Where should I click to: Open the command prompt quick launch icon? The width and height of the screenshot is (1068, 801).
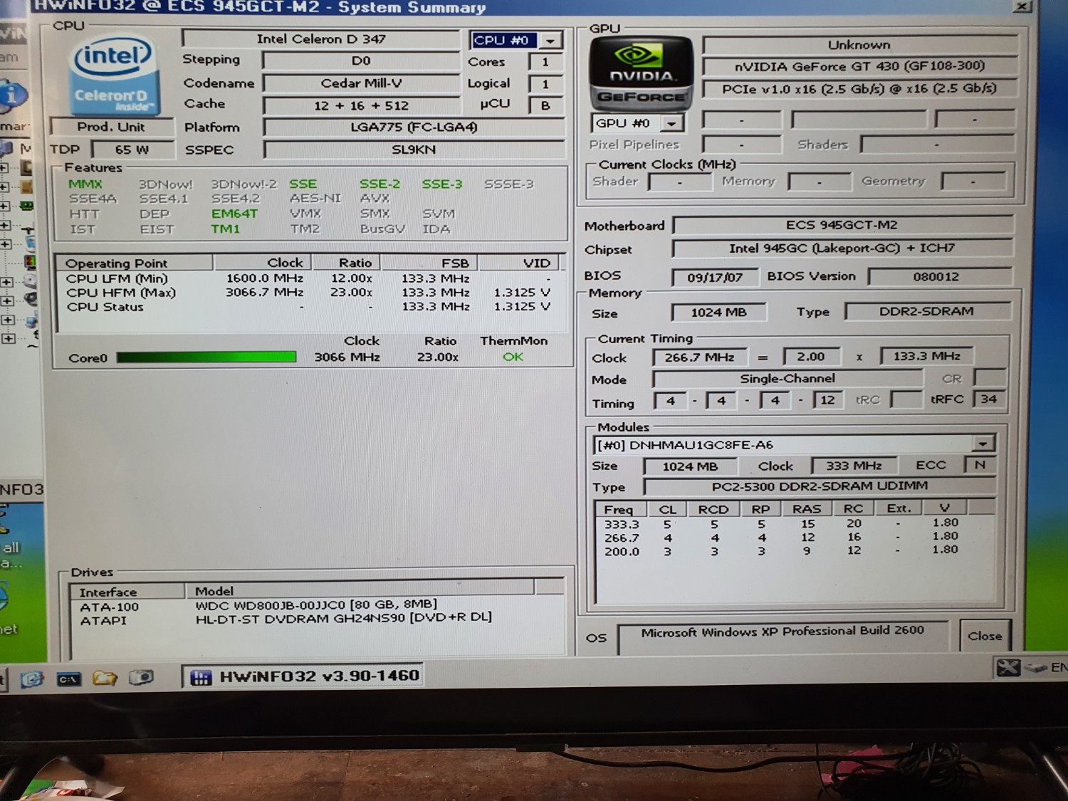[x=68, y=679]
